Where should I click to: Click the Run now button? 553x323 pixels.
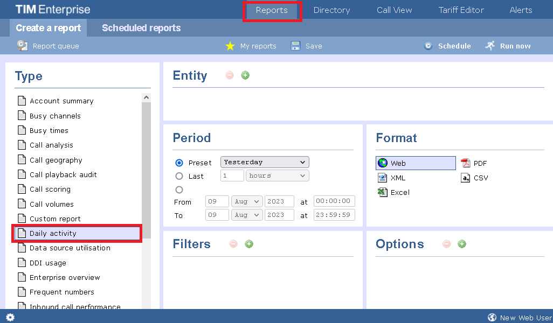click(x=508, y=46)
